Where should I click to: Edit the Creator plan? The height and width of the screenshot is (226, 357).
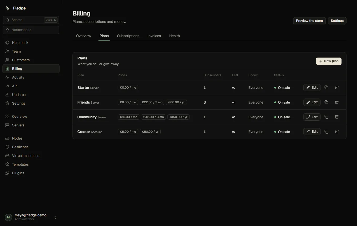(x=312, y=132)
